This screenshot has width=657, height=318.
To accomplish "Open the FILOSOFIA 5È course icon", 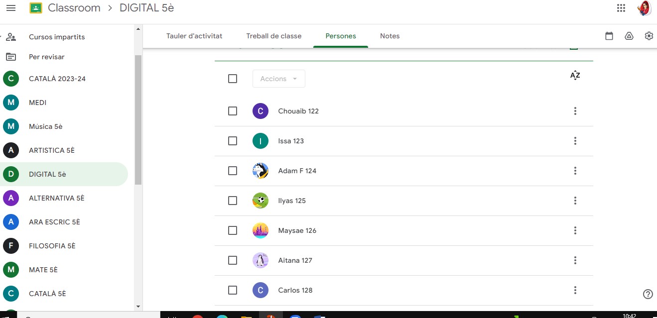I will (x=11, y=246).
